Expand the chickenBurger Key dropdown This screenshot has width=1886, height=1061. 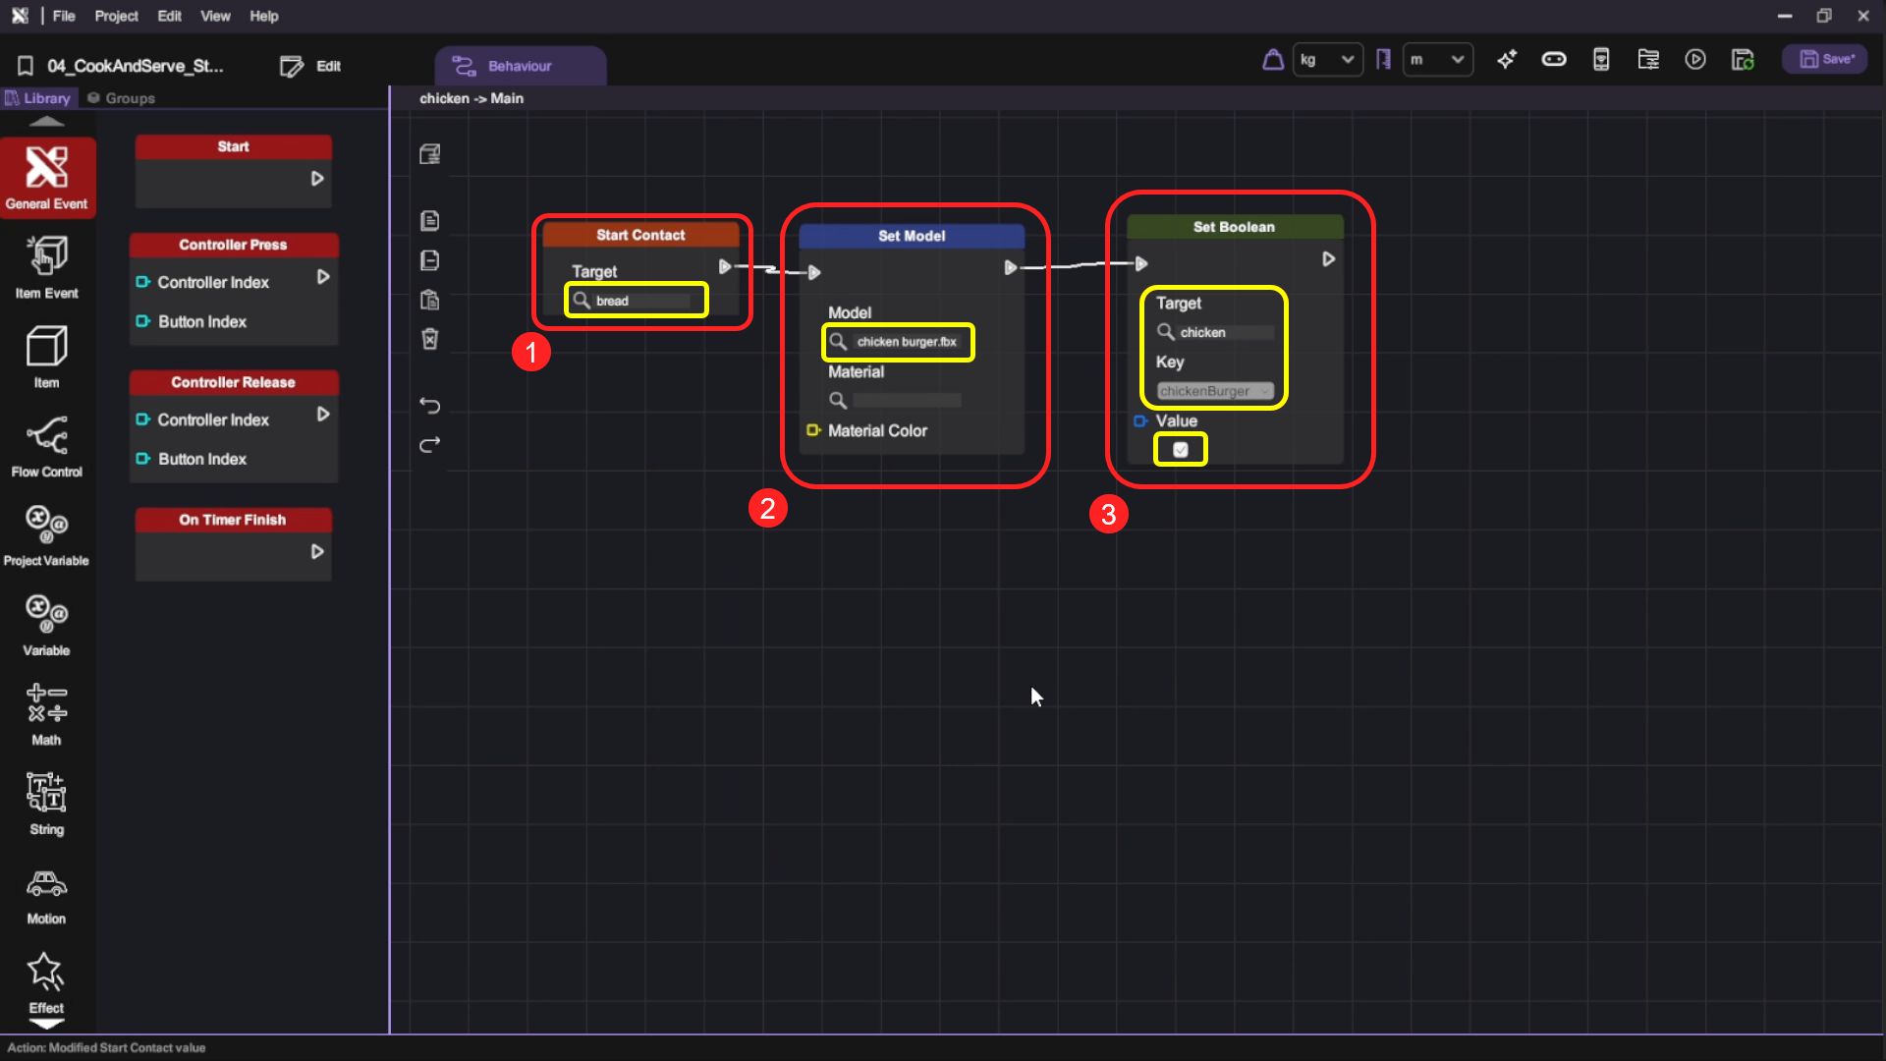coord(1215,391)
